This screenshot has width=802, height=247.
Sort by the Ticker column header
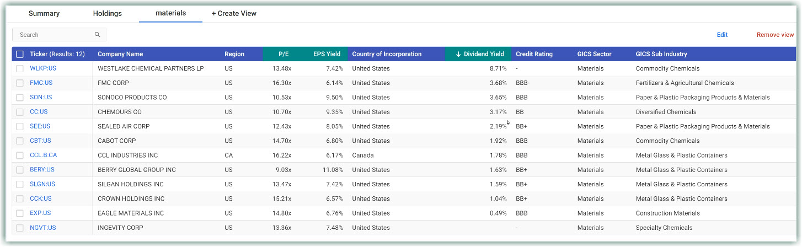click(x=57, y=54)
